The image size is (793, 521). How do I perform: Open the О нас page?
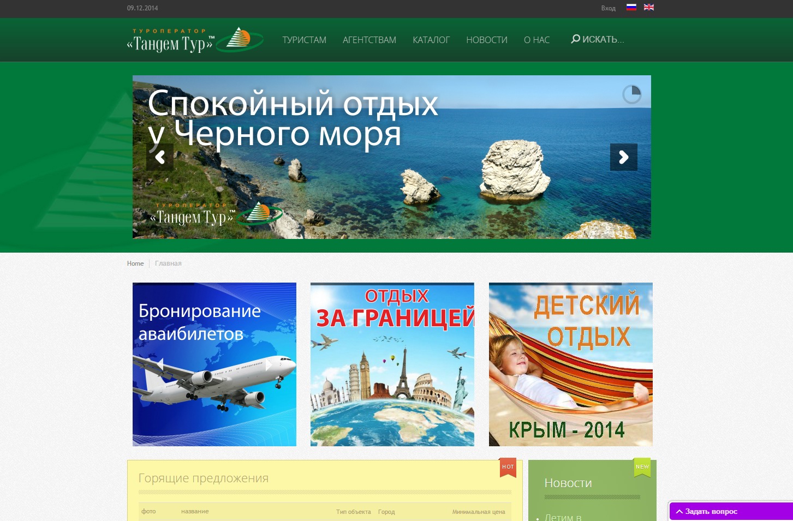tap(536, 40)
